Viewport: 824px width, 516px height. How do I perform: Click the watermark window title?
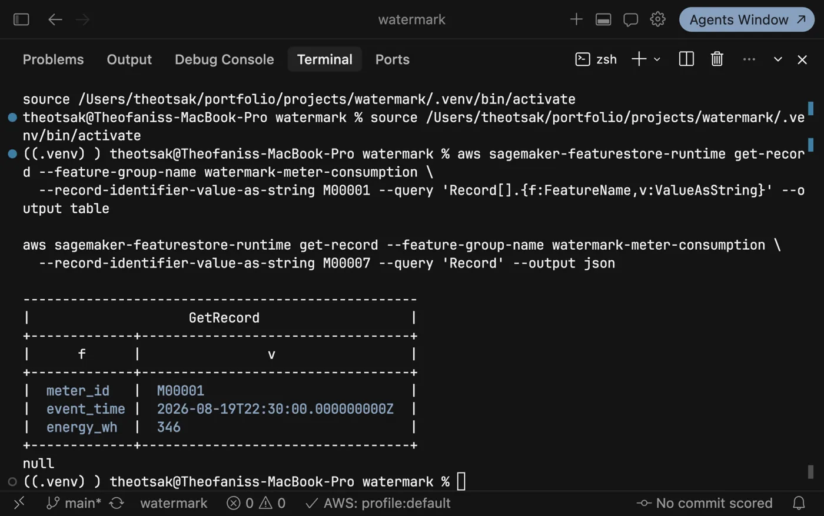pos(411,19)
